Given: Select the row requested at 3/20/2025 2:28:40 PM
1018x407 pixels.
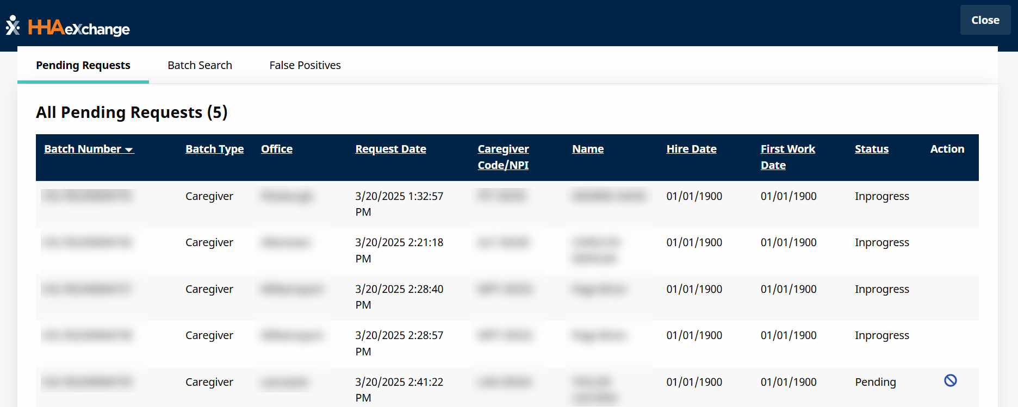Looking at the screenshot, I should coord(399,297).
